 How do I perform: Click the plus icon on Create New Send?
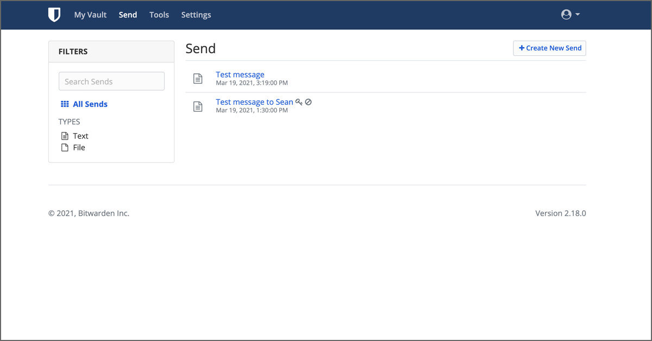pyautogui.click(x=522, y=48)
